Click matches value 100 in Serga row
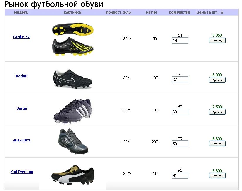The image size is (242, 191). point(155,110)
